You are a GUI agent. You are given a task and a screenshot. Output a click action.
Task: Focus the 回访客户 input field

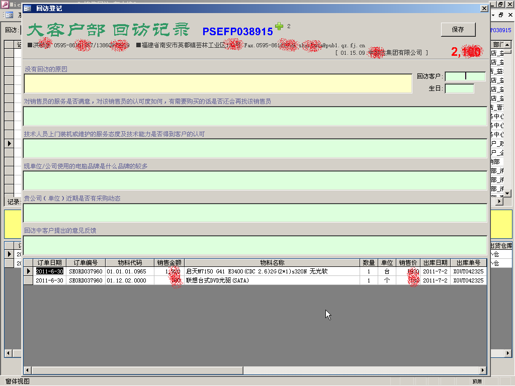tap(465, 76)
